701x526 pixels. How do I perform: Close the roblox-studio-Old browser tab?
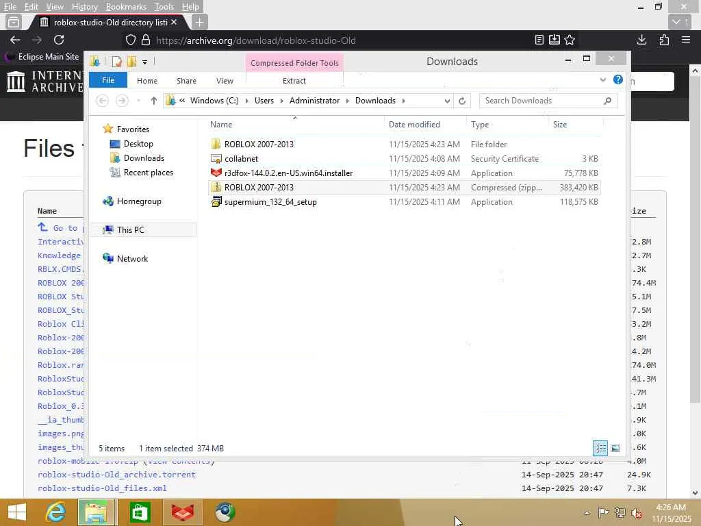pyautogui.click(x=174, y=22)
